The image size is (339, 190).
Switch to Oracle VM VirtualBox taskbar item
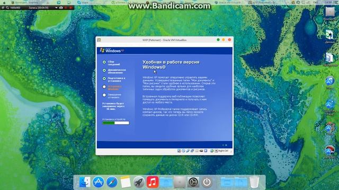228,2
